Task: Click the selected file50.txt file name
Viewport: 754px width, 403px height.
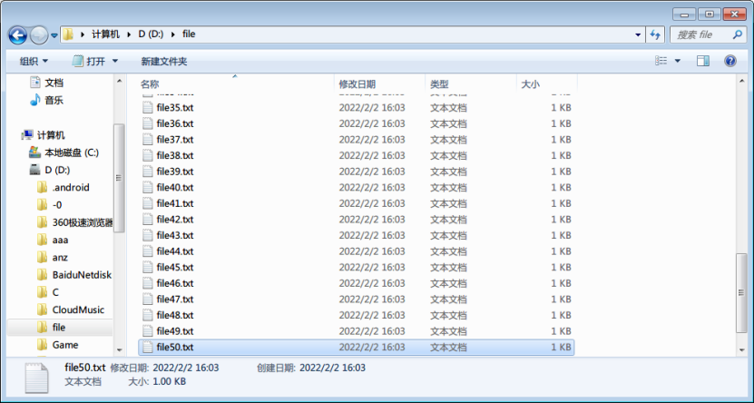Action: pos(175,347)
